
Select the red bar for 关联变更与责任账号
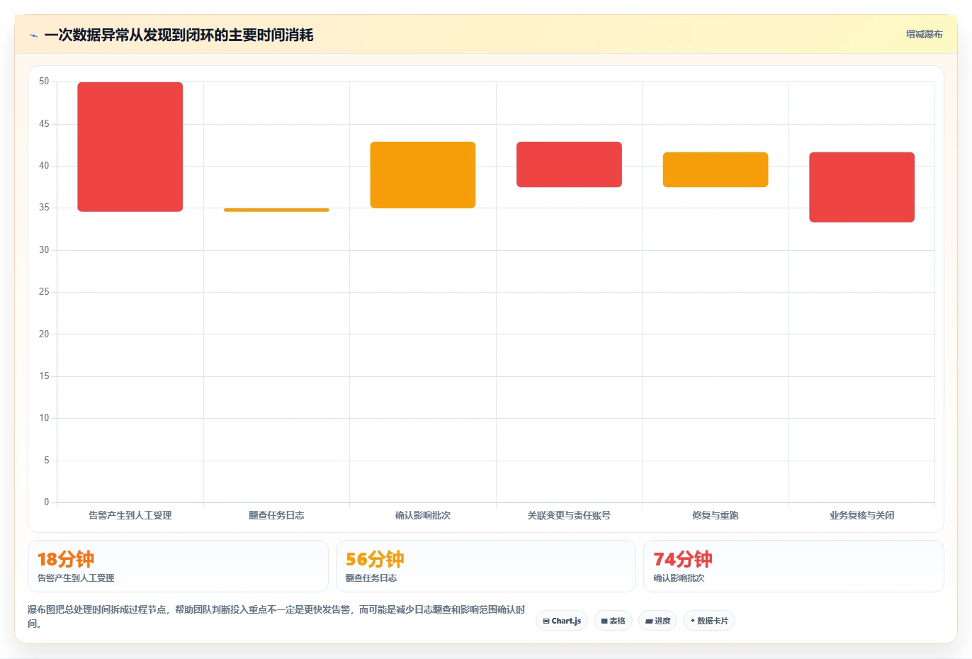click(x=569, y=164)
